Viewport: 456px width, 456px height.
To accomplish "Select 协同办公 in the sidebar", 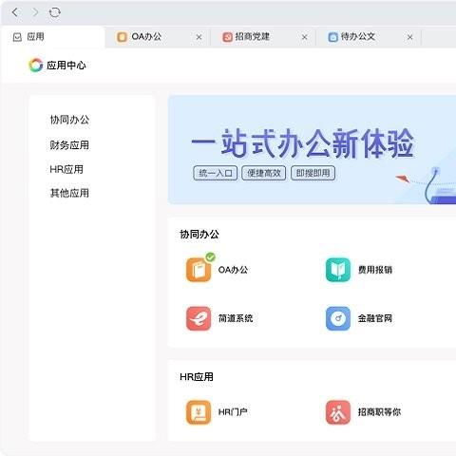I will (69, 120).
